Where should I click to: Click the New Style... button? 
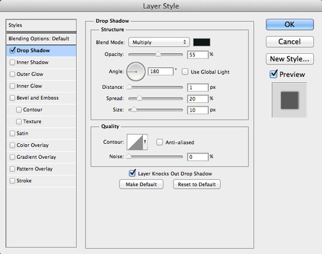[x=290, y=59]
